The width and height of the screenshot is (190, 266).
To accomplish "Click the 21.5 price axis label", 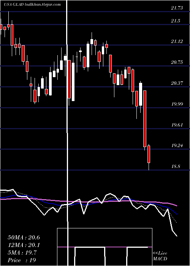I will point(176,21).
